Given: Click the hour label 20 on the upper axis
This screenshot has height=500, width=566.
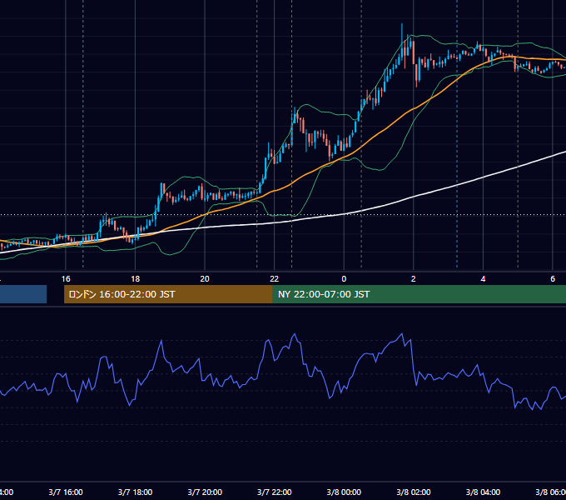Looking at the screenshot, I should (205, 279).
